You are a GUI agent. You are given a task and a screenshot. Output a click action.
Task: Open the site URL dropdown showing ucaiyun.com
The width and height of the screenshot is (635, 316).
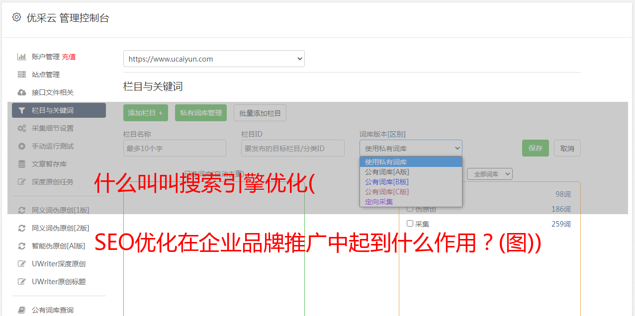coord(214,59)
